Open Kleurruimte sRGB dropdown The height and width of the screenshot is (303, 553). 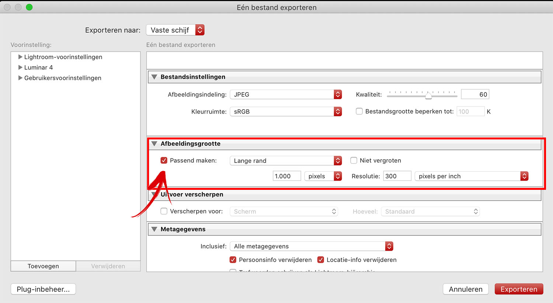[286, 111]
